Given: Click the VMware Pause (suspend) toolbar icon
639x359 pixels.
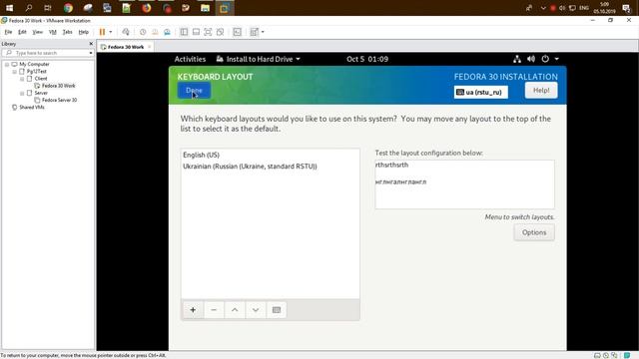Looking at the screenshot, I should tap(102, 32).
